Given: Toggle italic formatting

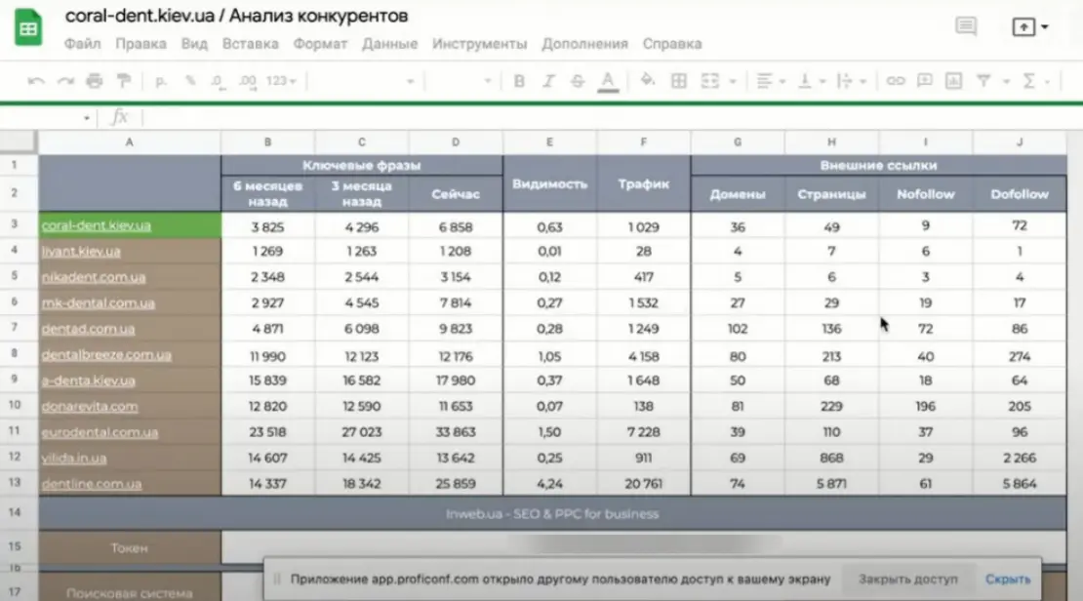Looking at the screenshot, I should pos(548,82).
